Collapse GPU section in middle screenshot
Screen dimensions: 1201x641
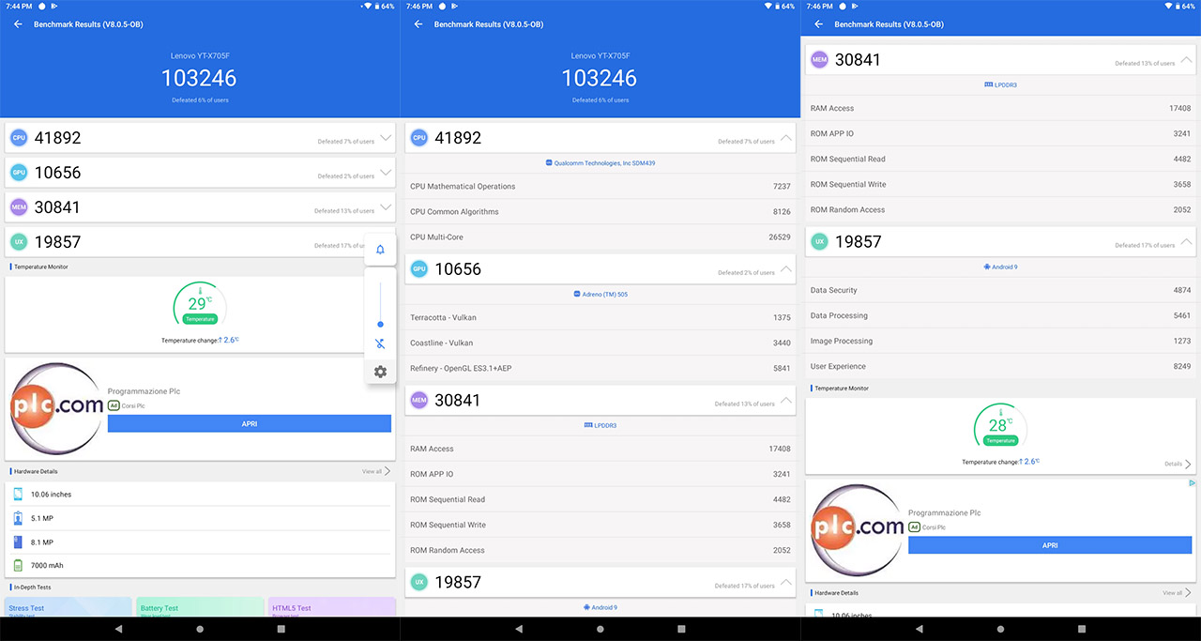tap(785, 269)
